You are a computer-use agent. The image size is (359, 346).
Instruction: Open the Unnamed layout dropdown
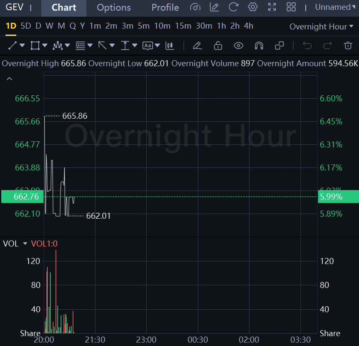tap(333, 7)
